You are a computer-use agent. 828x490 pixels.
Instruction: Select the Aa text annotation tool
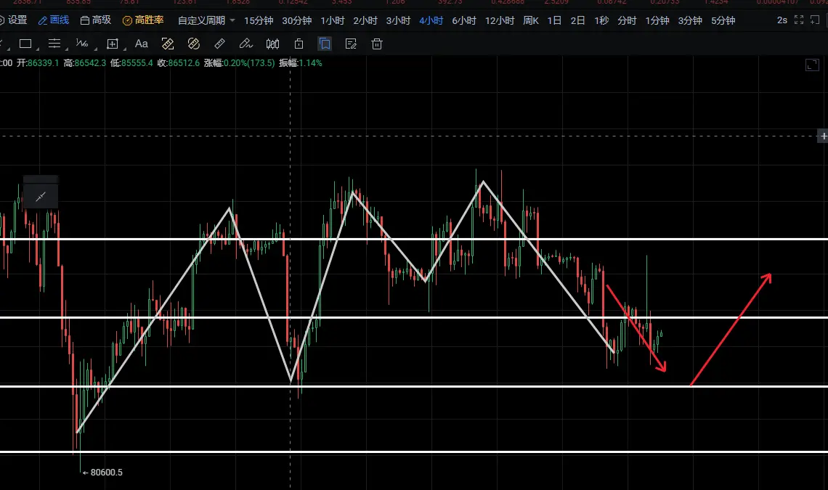pos(141,44)
